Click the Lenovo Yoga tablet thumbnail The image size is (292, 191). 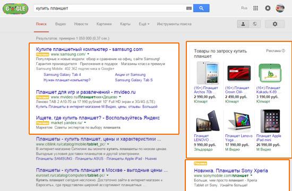pos(239,121)
